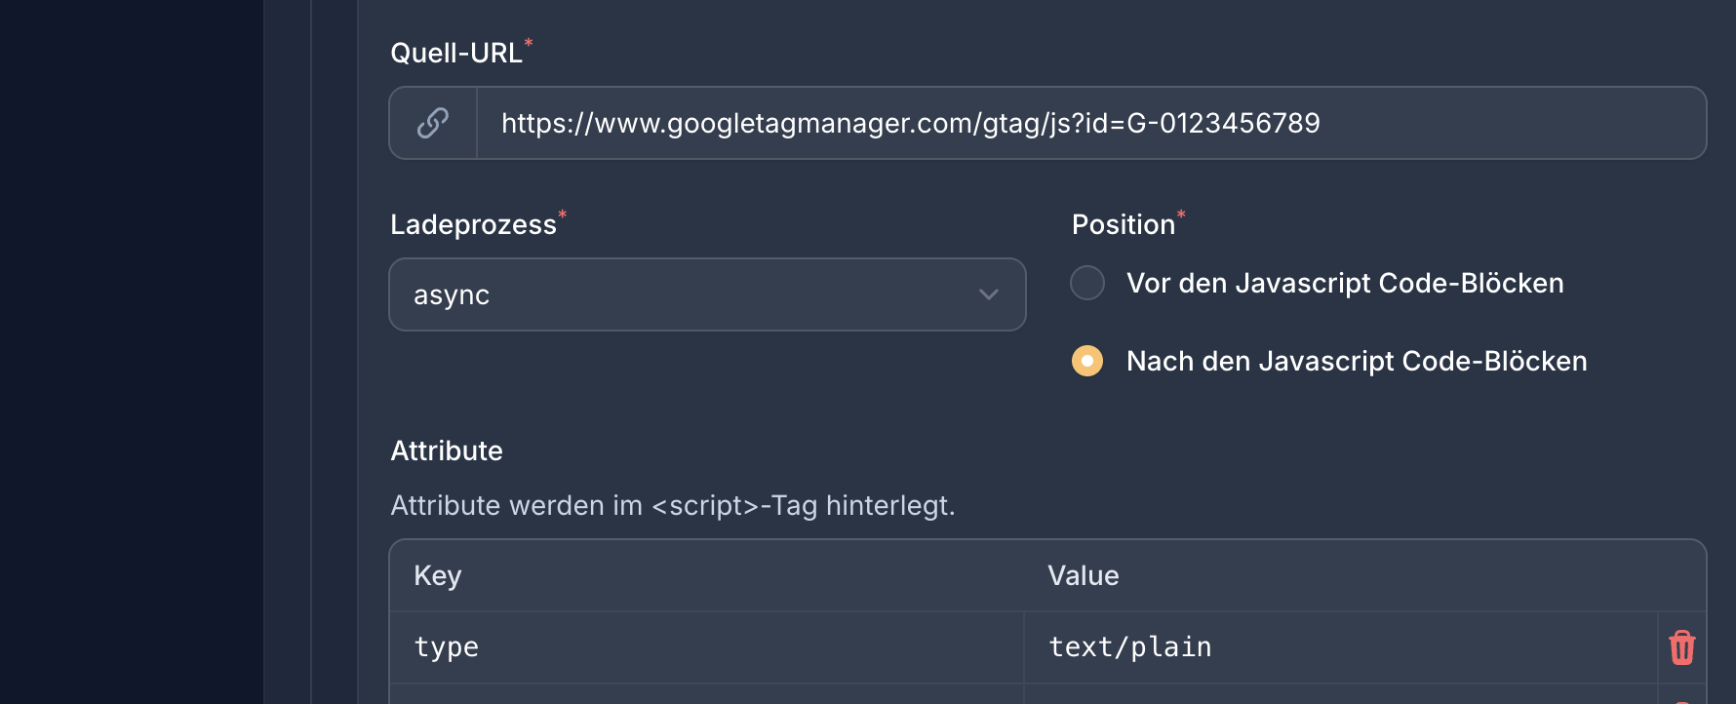Click the Value column header
The height and width of the screenshot is (704, 1736).
(x=1083, y=575)
